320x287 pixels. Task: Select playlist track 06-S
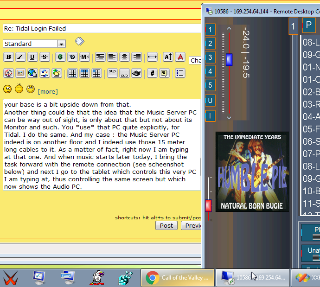pos(311,141)
